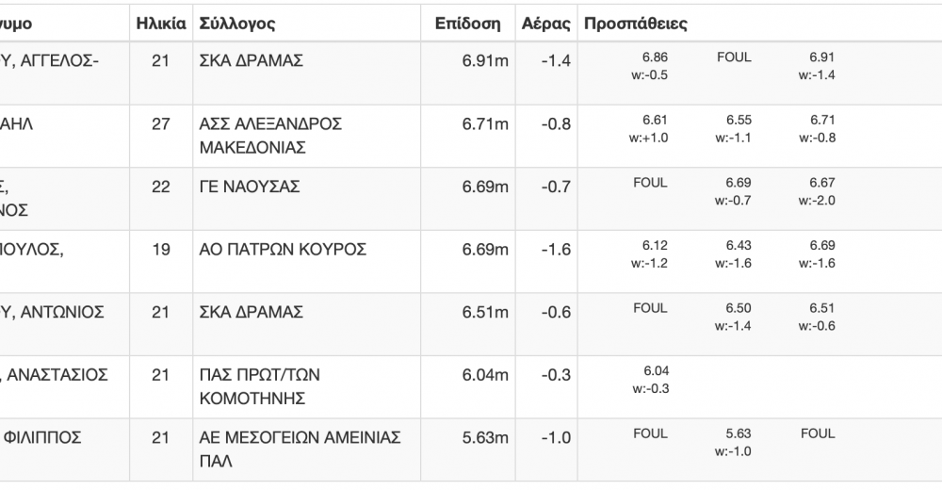This screenshot has height=490, width=942.
Task: Click the 6.86 first attempt value
Action: click(x=655, y=57)
